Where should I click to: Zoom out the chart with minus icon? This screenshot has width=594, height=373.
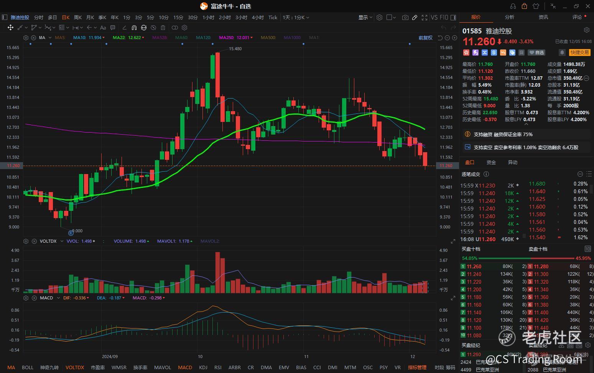[447, 38]
